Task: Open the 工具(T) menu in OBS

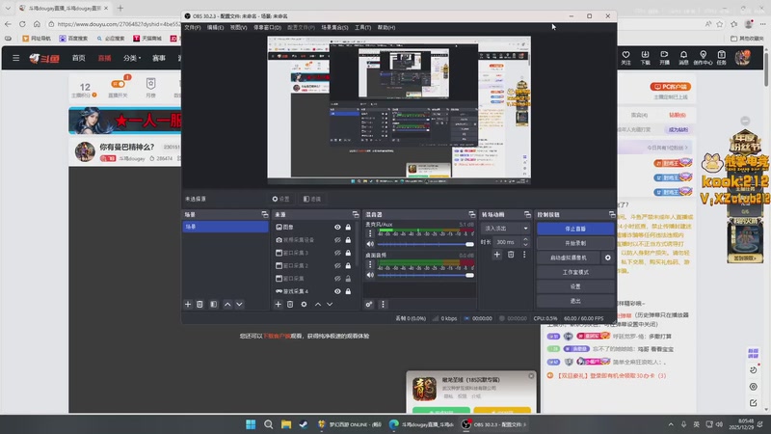Action: point(362,28)
